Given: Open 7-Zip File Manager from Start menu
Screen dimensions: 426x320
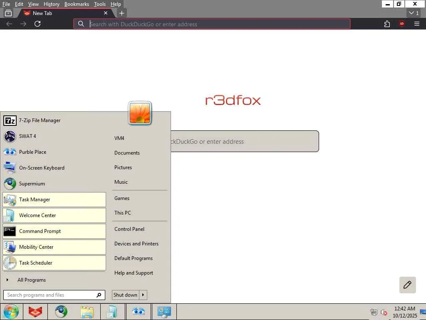Looking at the screenshot, I should (x=54, y=120).
